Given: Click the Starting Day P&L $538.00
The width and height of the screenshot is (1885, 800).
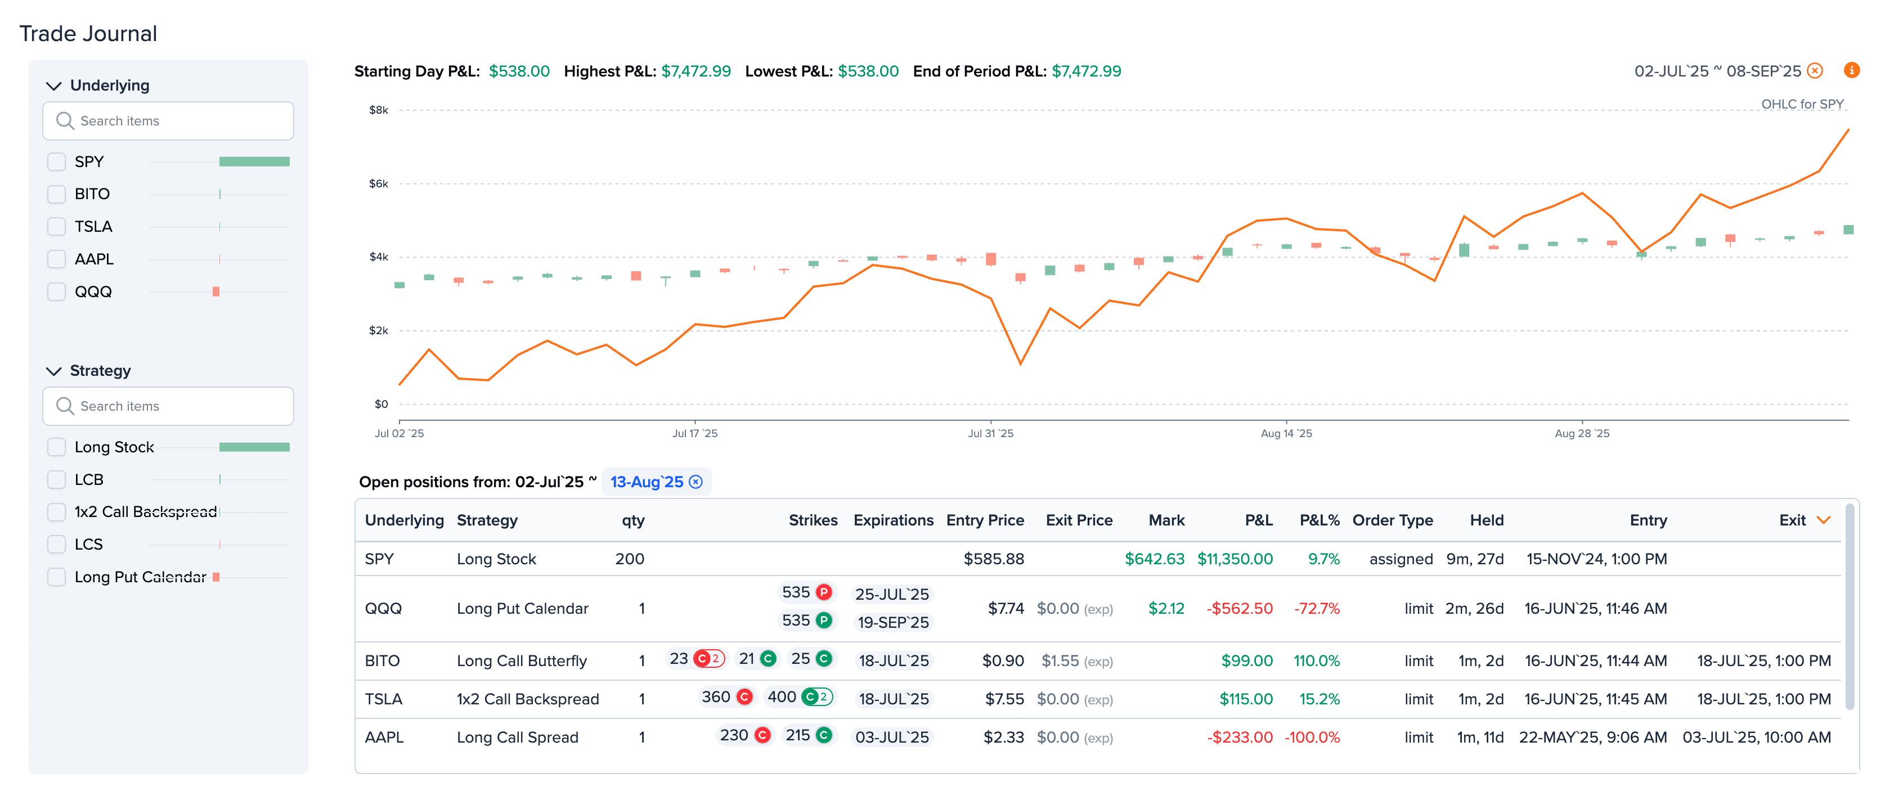Looking at the screenshot, I should point(519,71).
